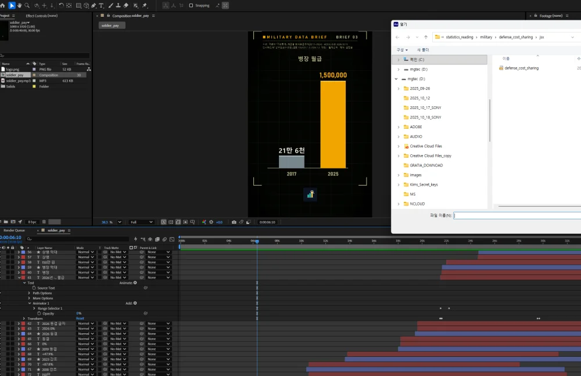Collapse the Animator 1 group
This screenshot has height=376, width=581.
30,303
